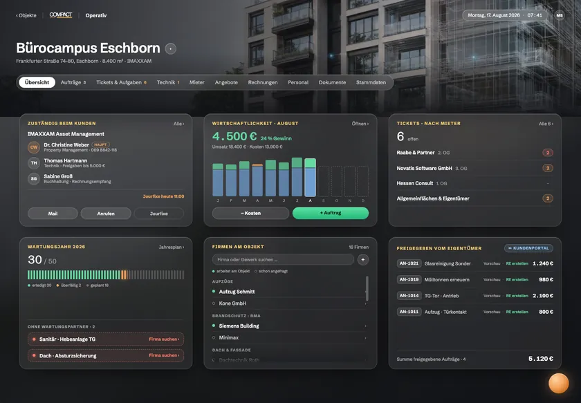Open Alle in the Zuständig beim Kunden card
581x403 pixels.
point(178,124)
